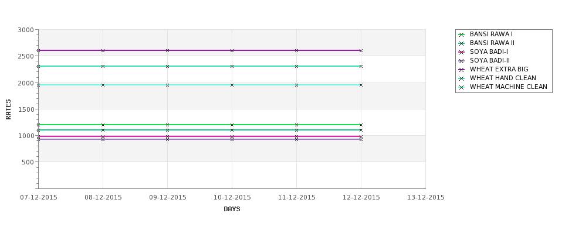Screen dimensions: 572x251
Task: Click the 13-12-2015 date axis label
Action: (x=426, y=198)
